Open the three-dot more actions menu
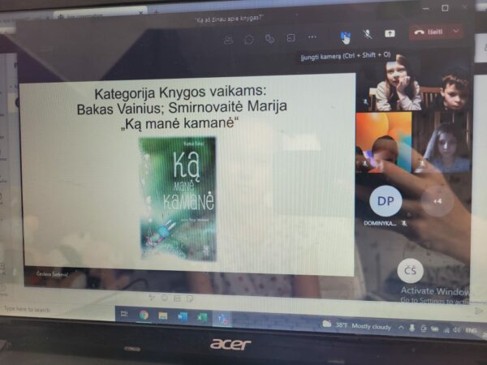Screen dimensions: 487x365 coord(312,37)
